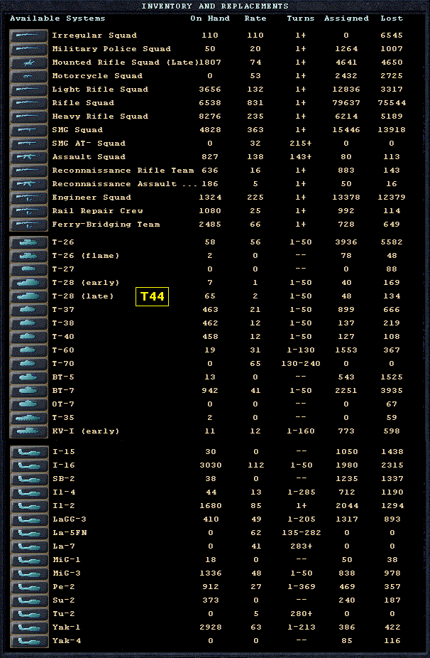Click SMG AT- Squad turns value 215+
This screenshot has width=430, height=658.
pos(300,143)
